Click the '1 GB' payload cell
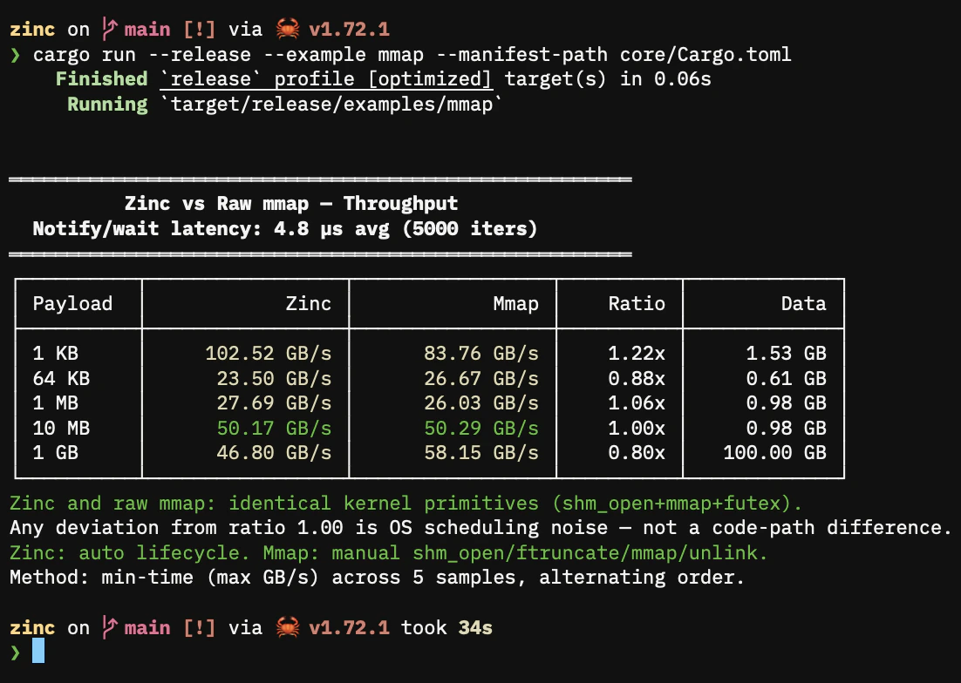The image size is (961, 683). [56, 452]
